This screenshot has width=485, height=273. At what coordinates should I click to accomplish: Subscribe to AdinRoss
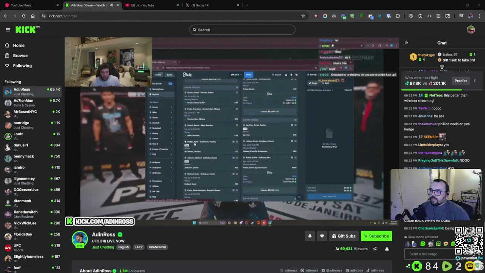click(x=376, y=236)
